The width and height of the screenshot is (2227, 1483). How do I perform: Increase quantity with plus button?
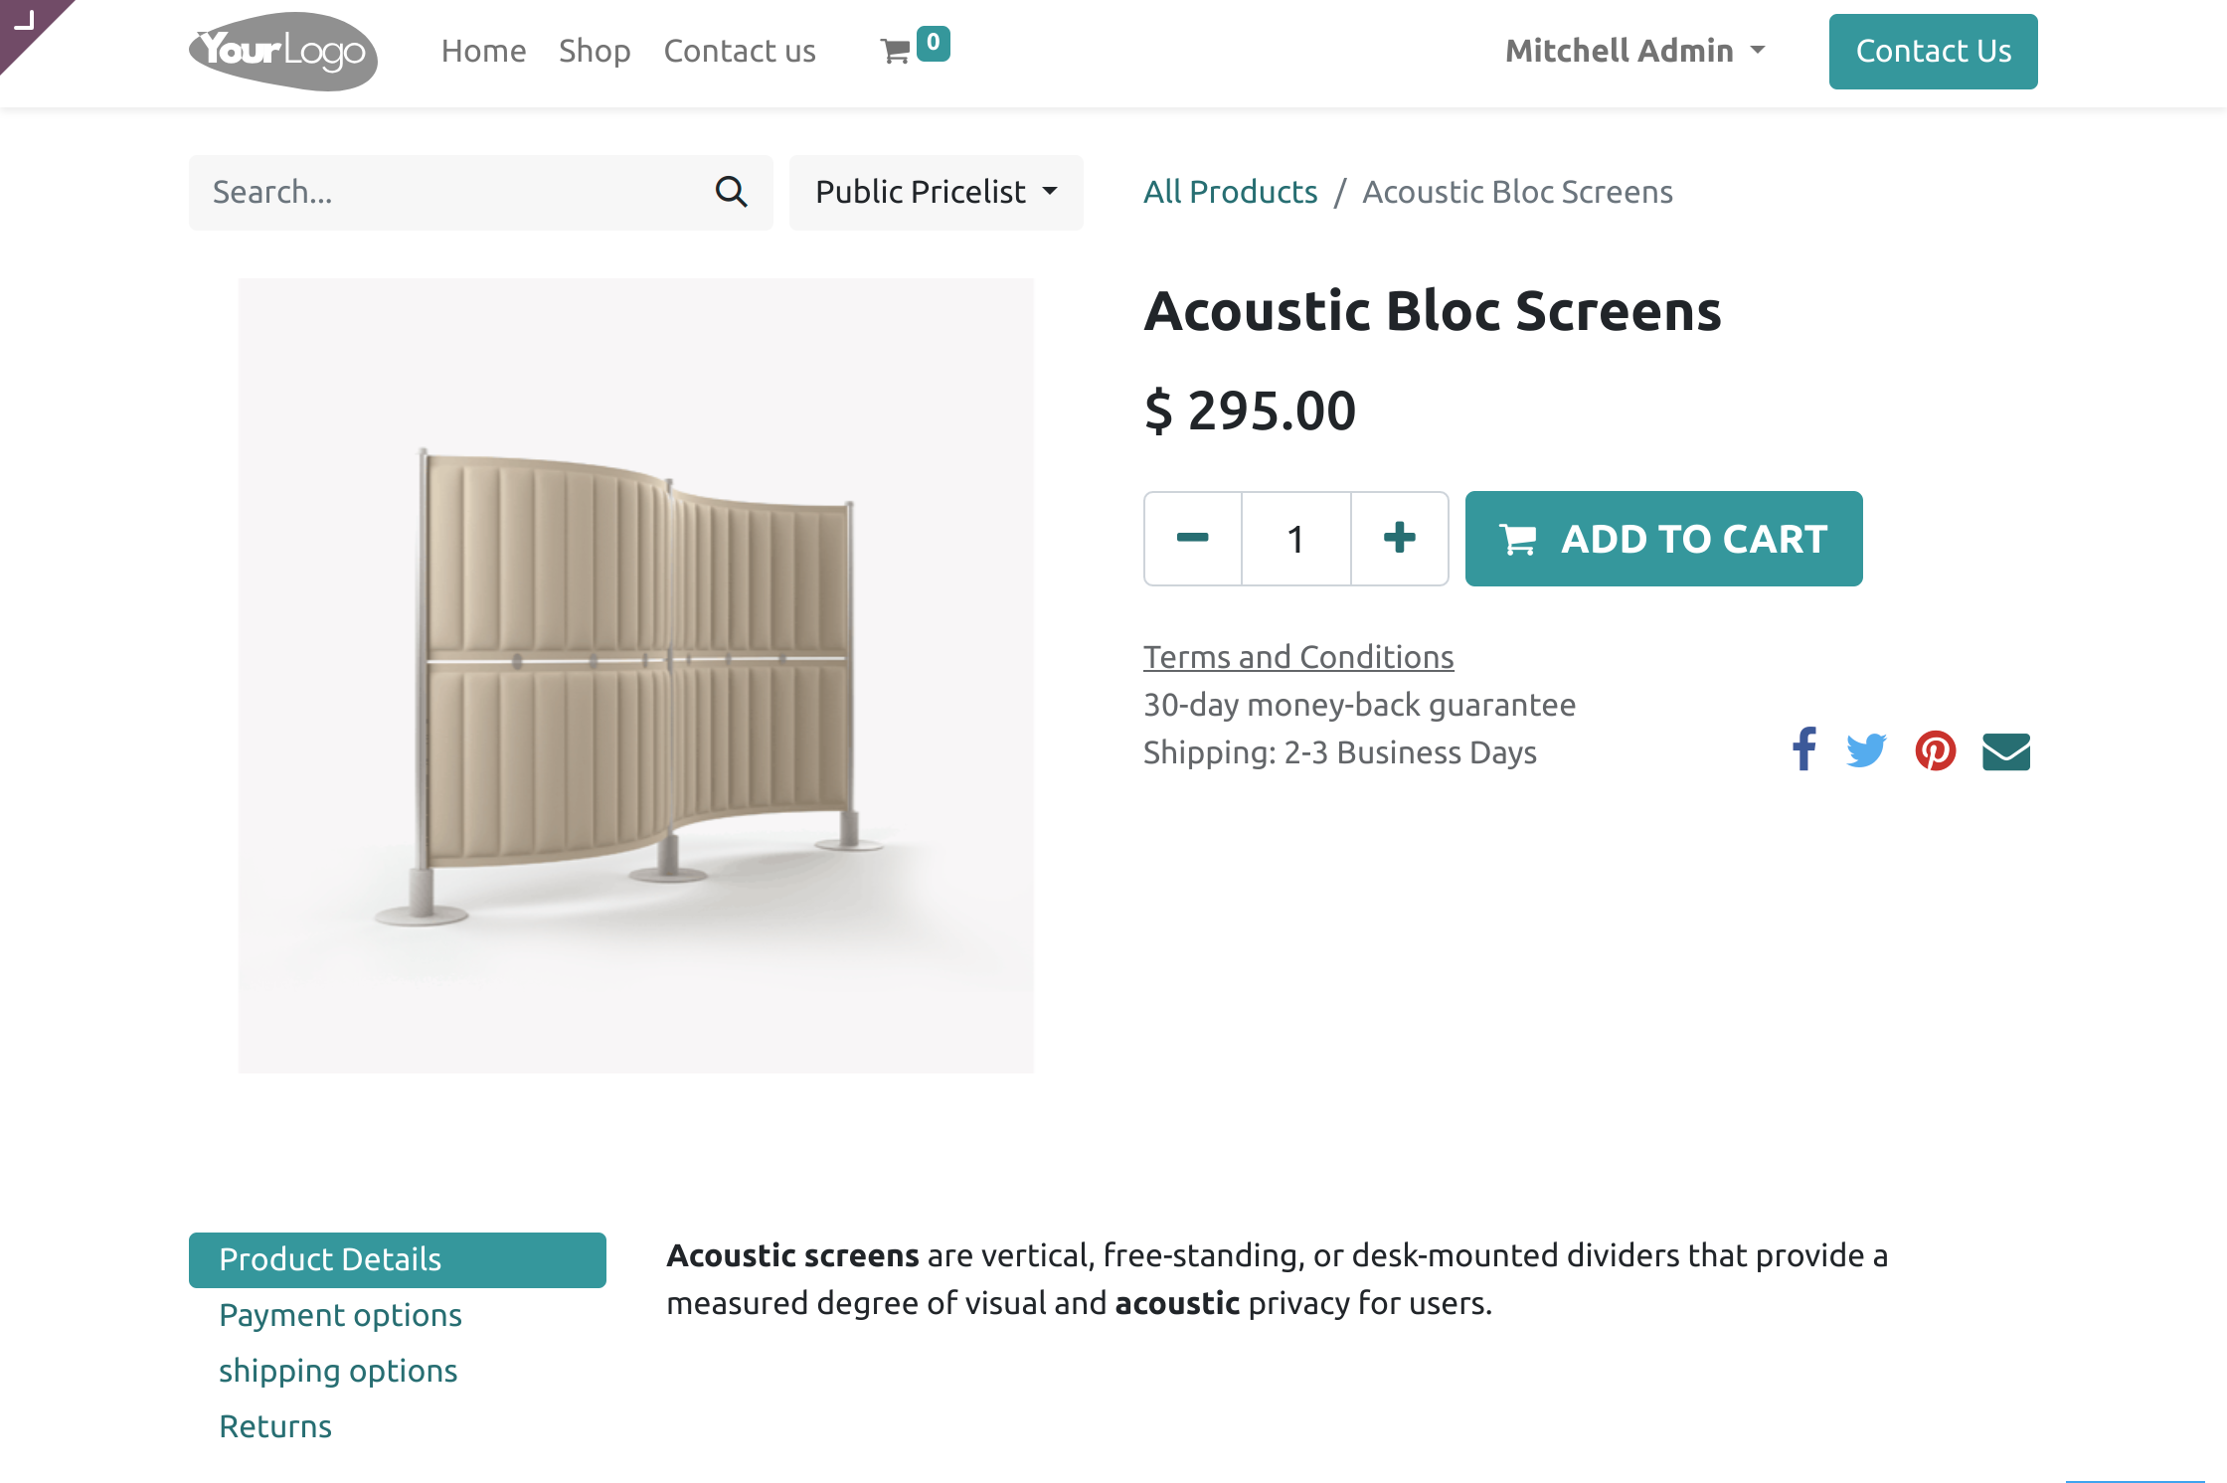point(1399,539)
